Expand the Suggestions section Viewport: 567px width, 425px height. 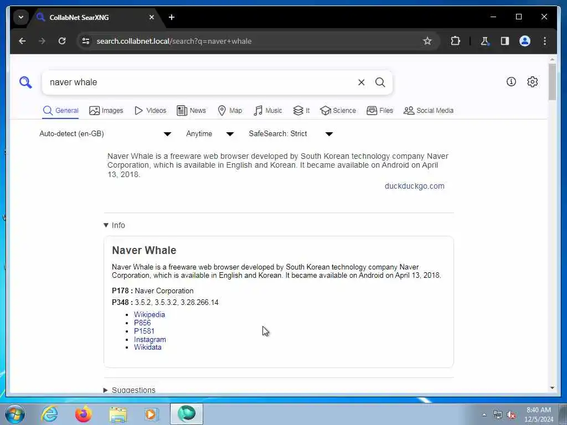pyautogui.click(x=130, y=390)
